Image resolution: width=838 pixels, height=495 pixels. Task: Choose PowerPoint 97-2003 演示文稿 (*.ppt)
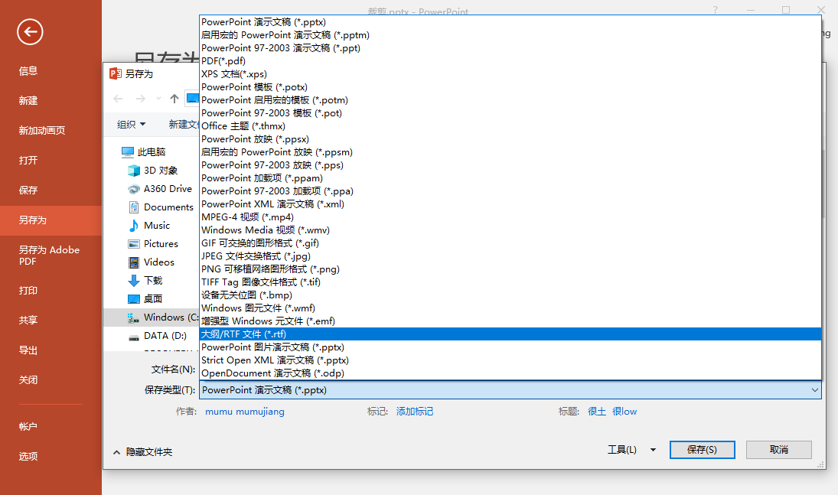click(510, 48)
